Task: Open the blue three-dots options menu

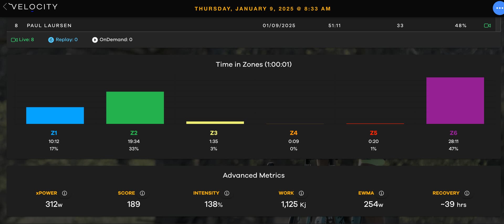Action: click(499, 8)
